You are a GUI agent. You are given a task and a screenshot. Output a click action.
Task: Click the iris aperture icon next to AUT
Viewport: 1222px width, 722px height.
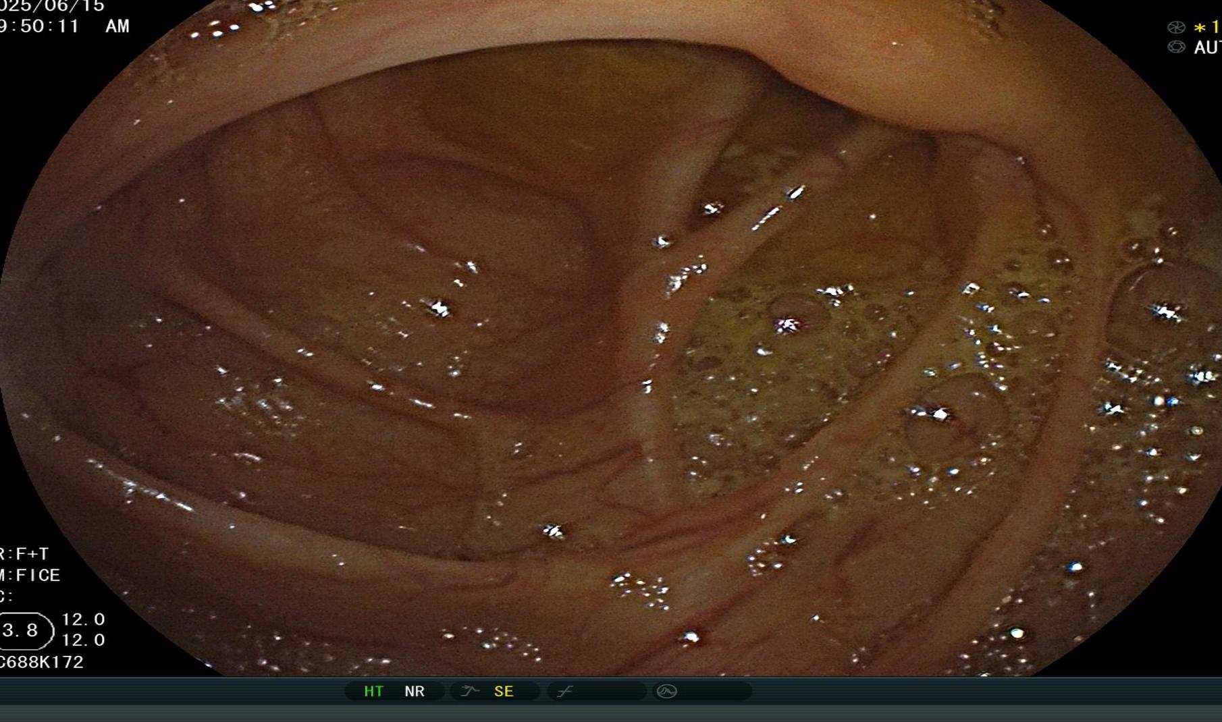click(1176, 47)
